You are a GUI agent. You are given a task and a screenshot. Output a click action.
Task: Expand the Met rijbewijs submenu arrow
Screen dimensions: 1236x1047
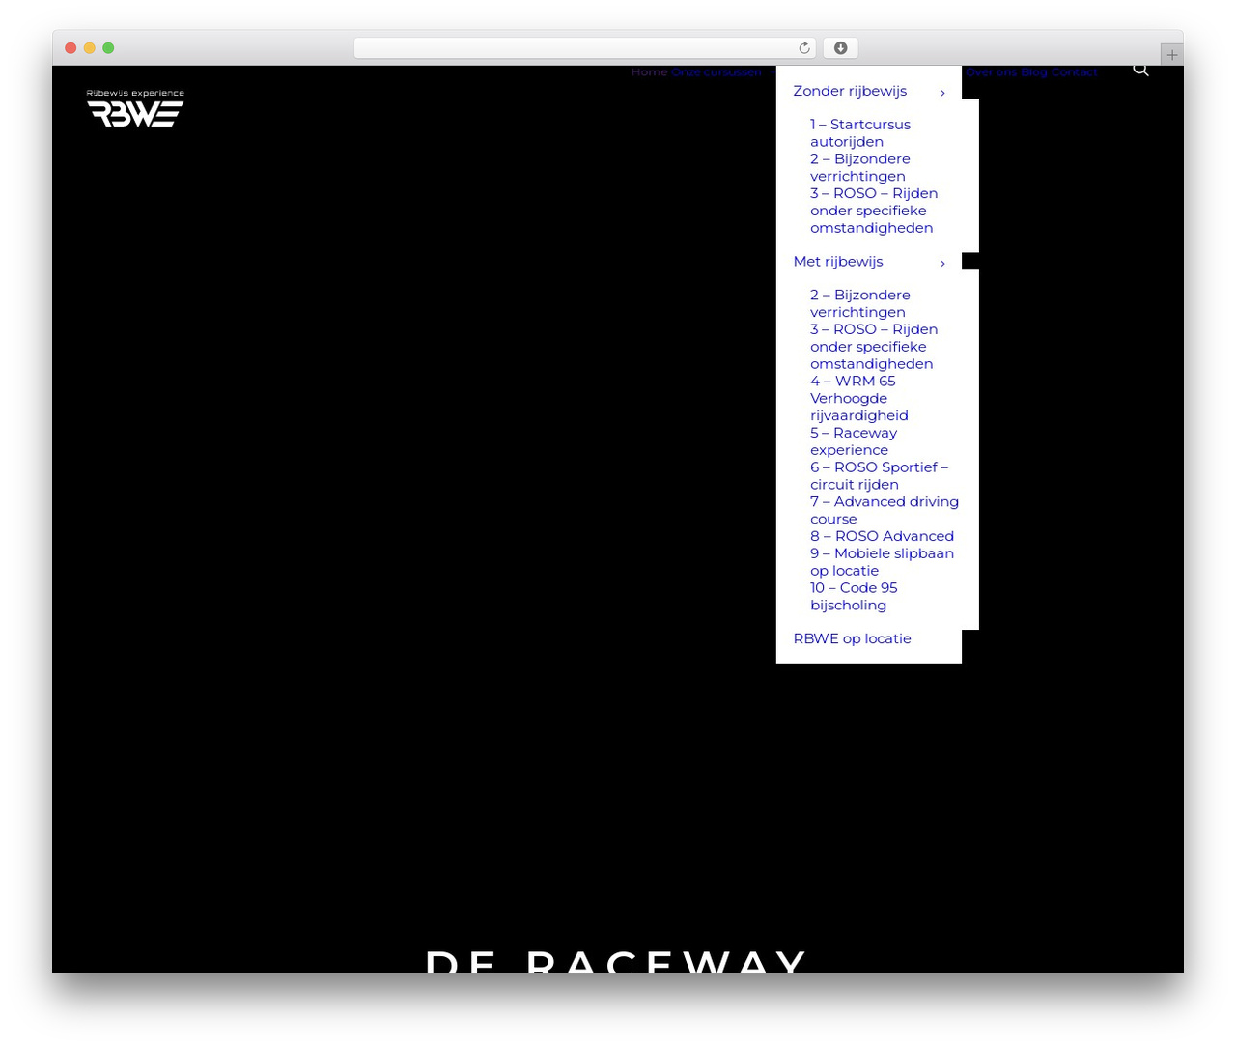(942, 263)
